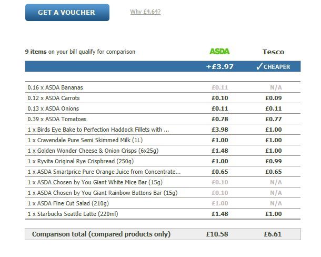Viewport: 321px width, 257px height.
Task: Click ASDA Smartprice Orange Juice item
Action: (104, 172)
